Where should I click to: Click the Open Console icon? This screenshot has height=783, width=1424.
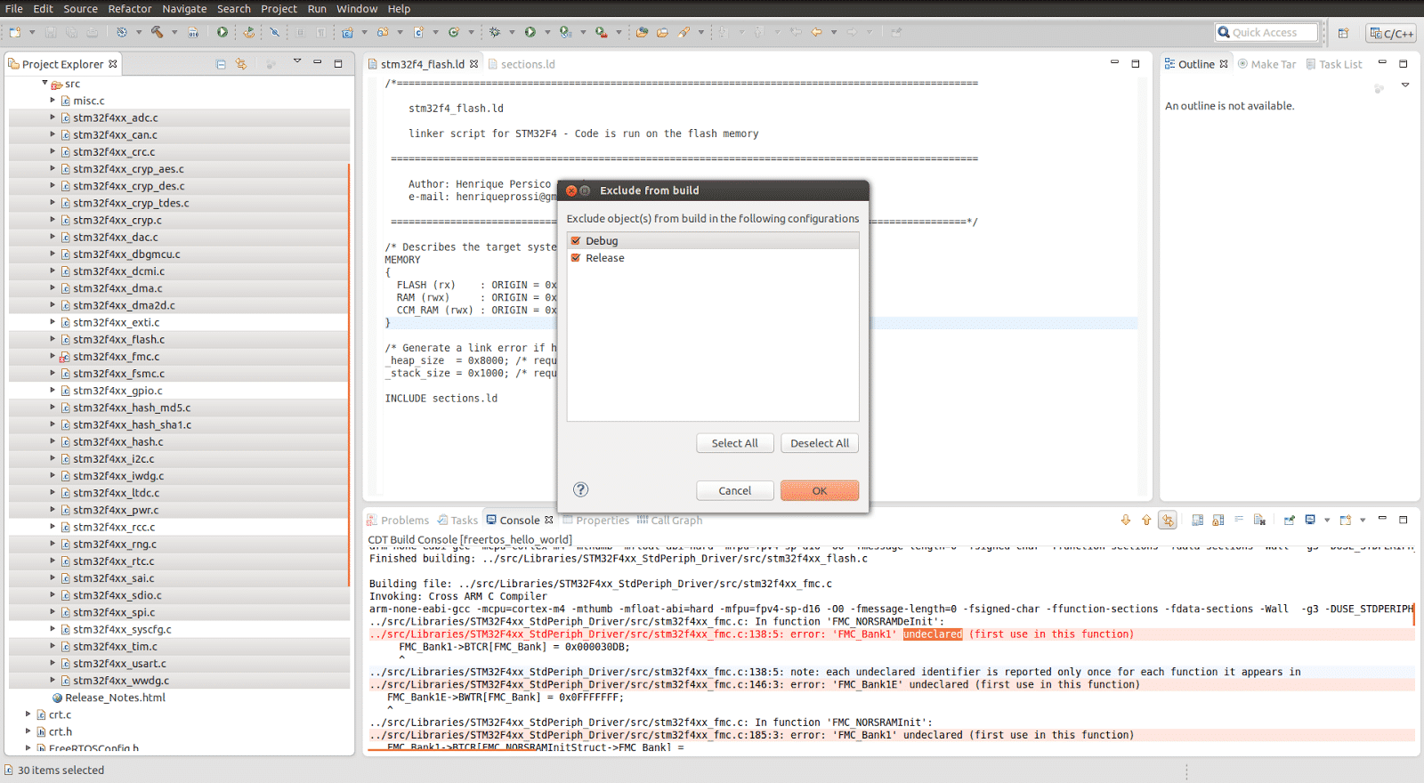[1346, 520]
